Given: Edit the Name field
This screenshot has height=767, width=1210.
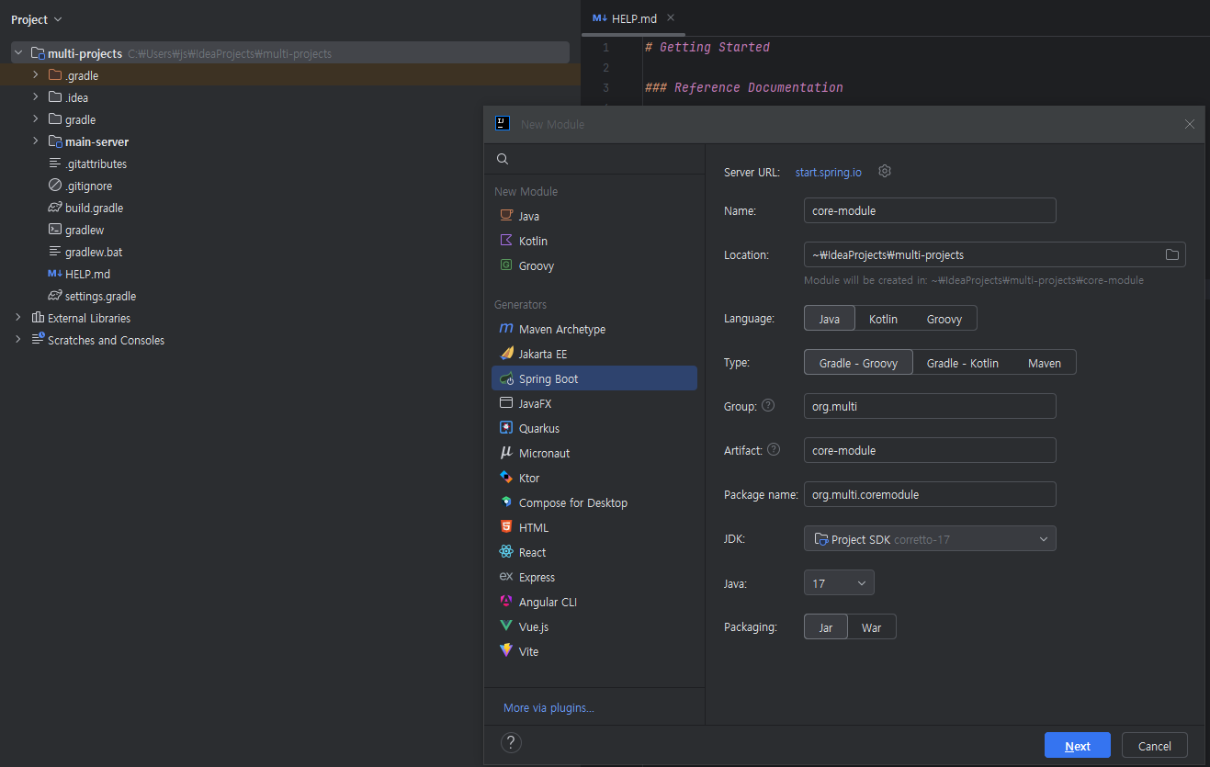Looking at the screenshot, I should (930, 210).
